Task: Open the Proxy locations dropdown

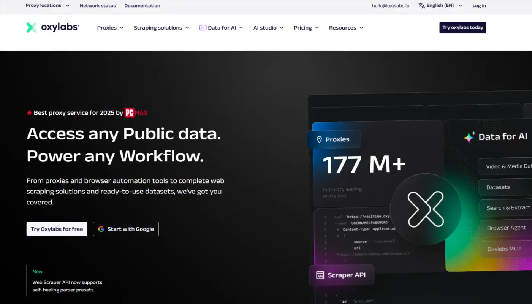Action: tap(44, 5)
